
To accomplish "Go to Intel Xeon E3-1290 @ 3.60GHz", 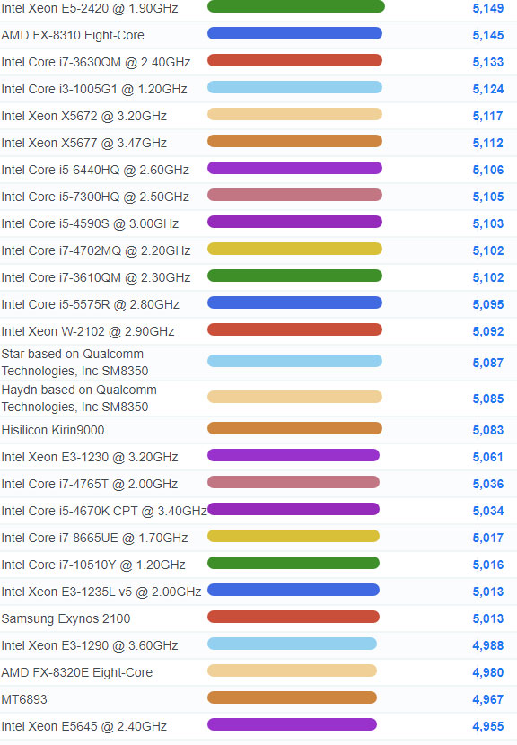I will (90, 645).
